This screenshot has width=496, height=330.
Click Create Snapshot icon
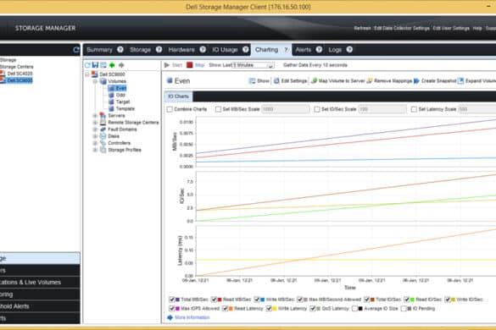416,81
